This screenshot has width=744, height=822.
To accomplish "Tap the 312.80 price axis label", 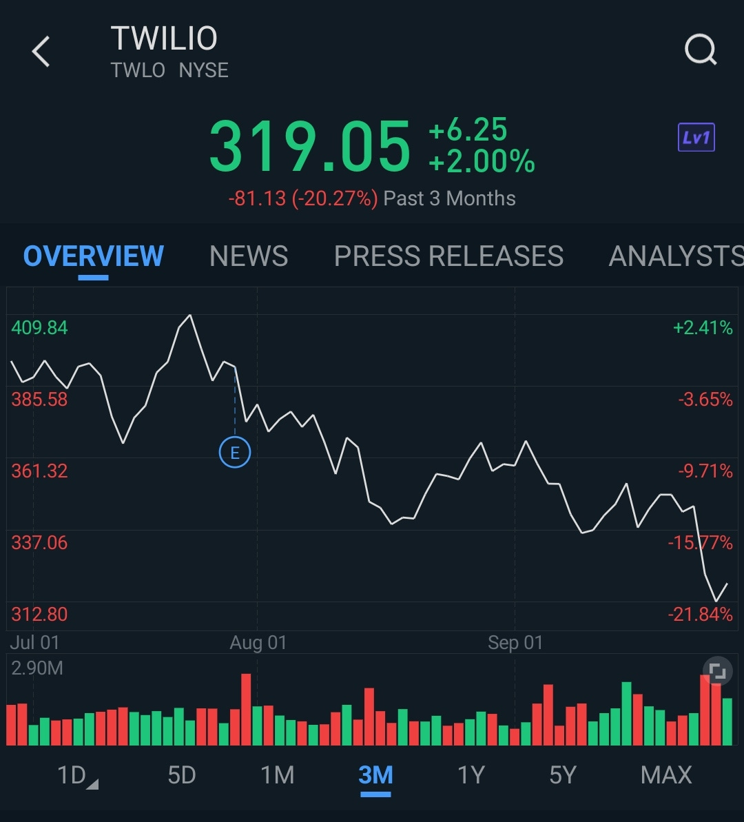I will pyautogui.click(x=39, y=615).
